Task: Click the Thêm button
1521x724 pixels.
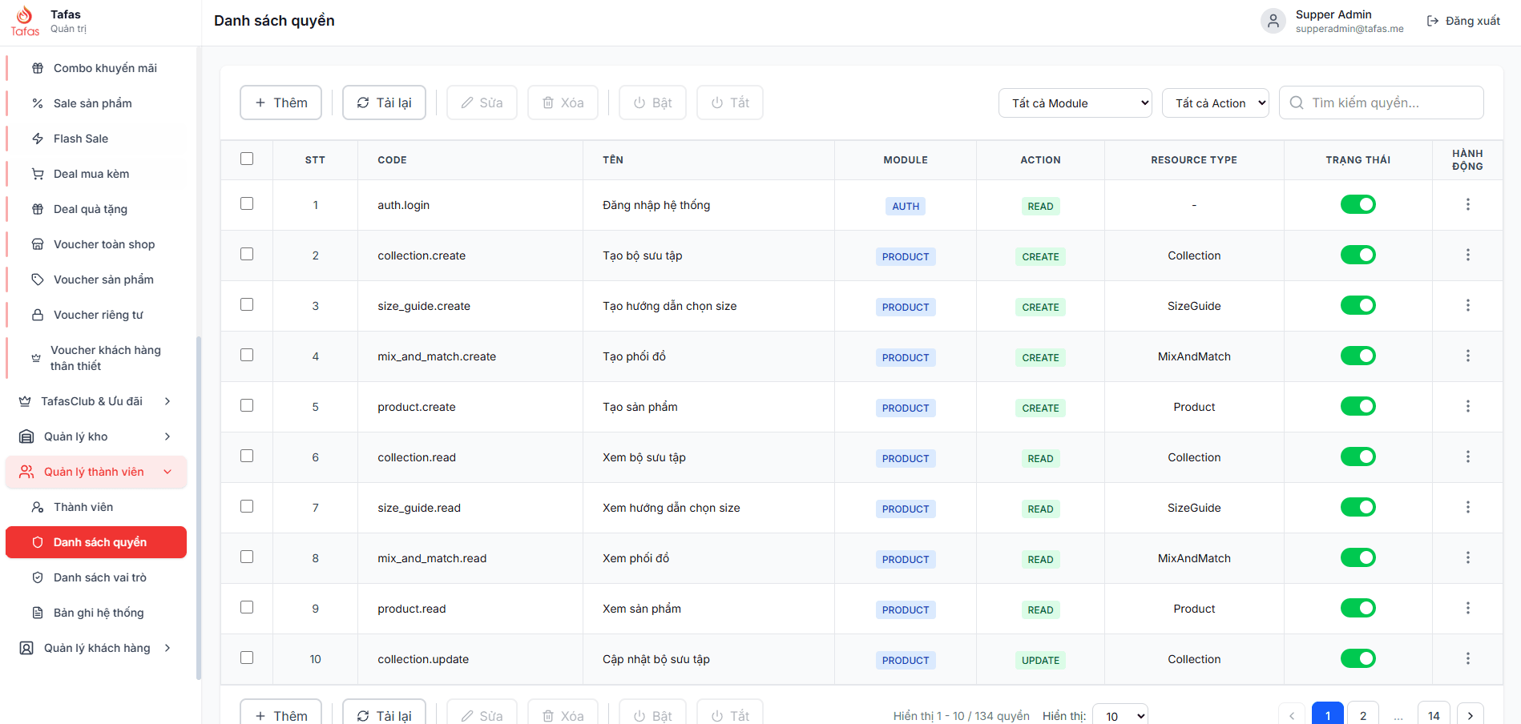Action: (x=280, y=102)
